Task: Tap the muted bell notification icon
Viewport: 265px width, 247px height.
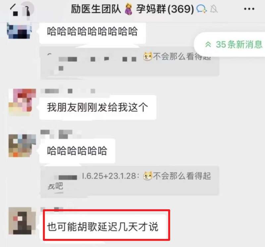Action: [214, 9]
